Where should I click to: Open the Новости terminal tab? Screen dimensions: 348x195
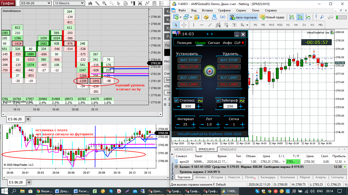coord(234,177)
